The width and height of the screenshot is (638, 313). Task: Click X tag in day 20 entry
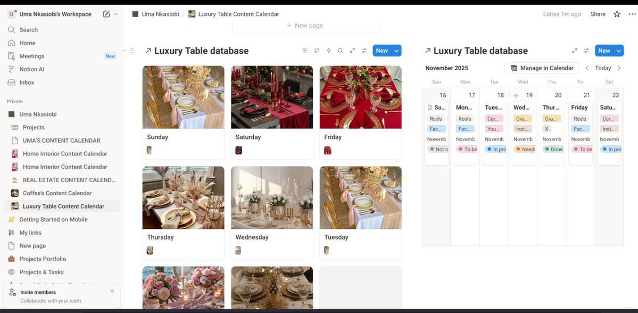click(x=547, y=129)
